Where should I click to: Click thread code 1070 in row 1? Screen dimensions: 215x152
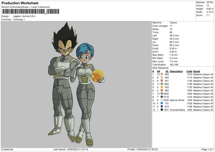190,74
